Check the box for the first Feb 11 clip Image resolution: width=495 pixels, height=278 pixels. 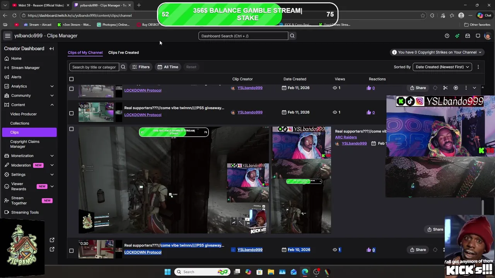(x=71, y=89)
